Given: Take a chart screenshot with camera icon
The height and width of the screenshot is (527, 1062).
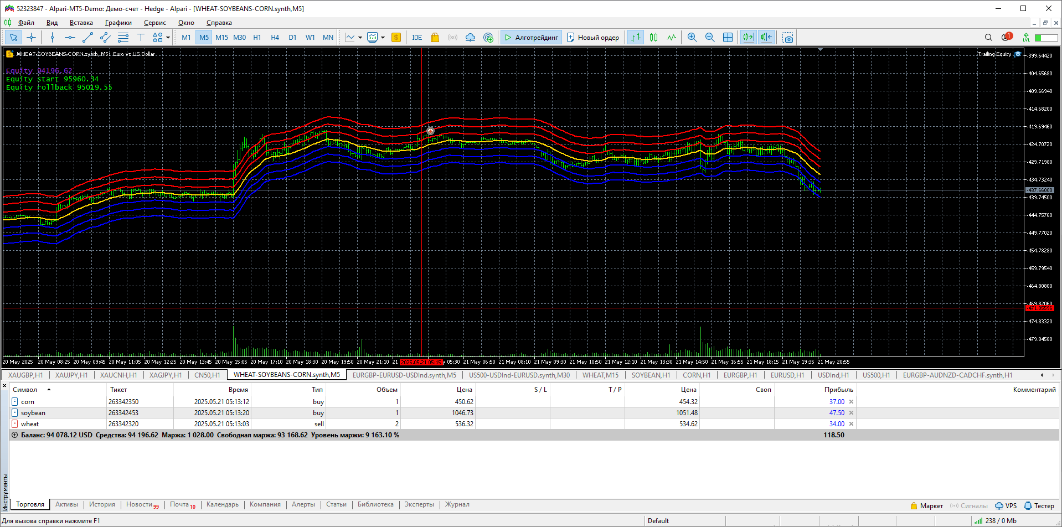Looking at the screenshot, I should click(x=787, y=38).
